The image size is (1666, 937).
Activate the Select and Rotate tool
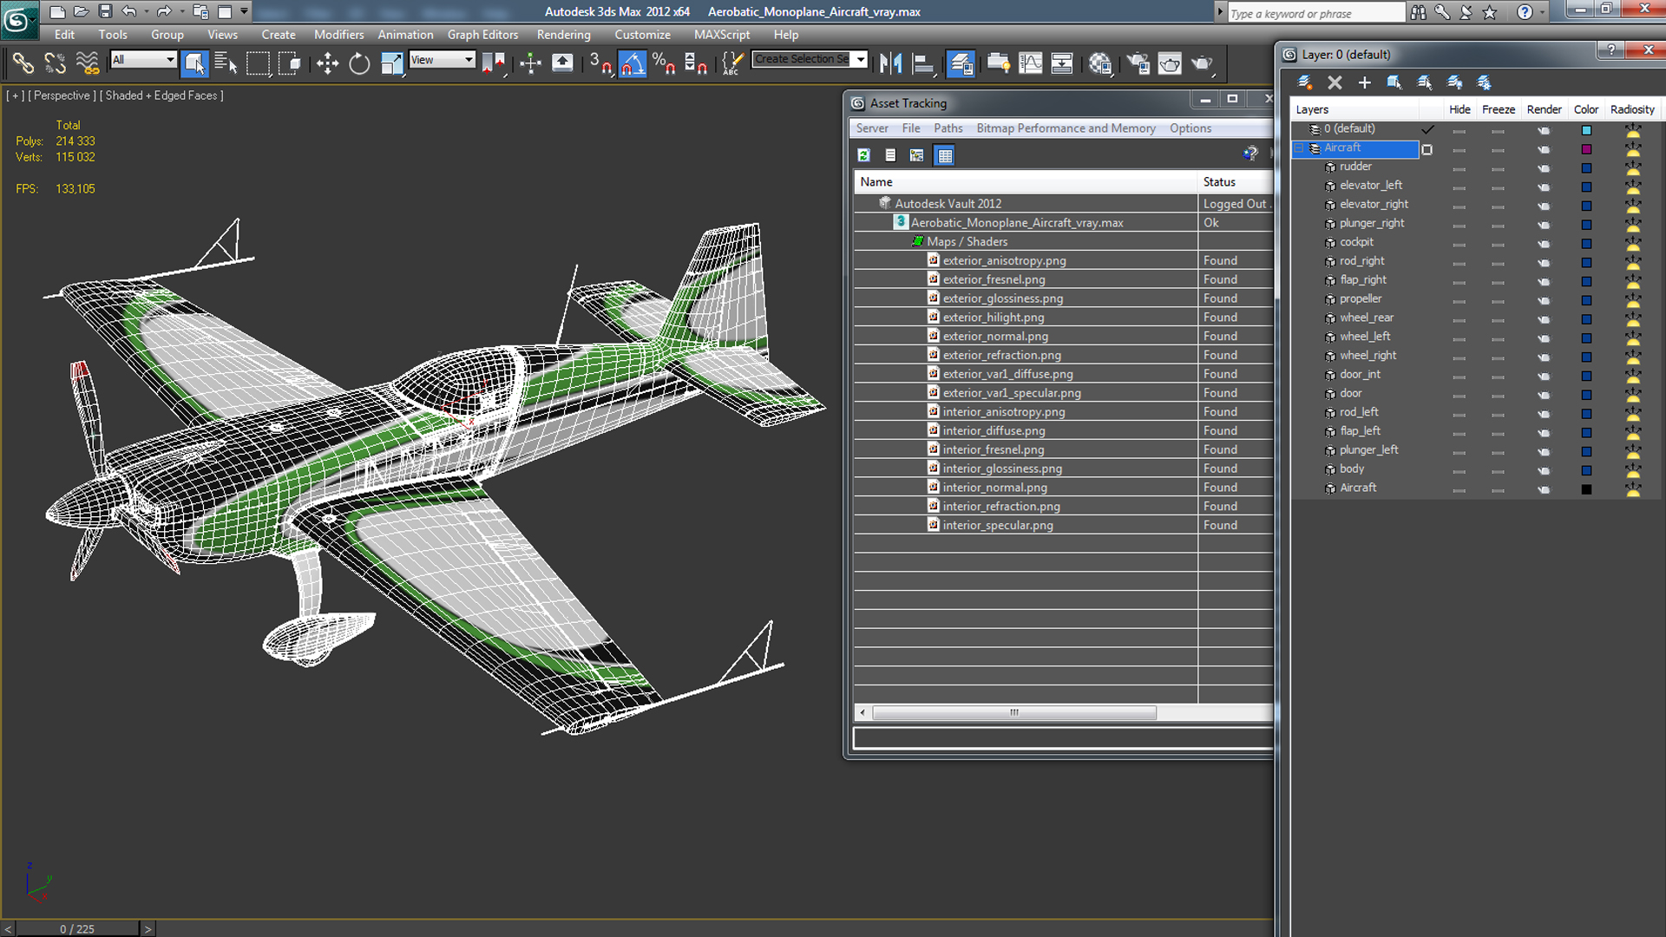pyautogui.click(x=359, y=62)
